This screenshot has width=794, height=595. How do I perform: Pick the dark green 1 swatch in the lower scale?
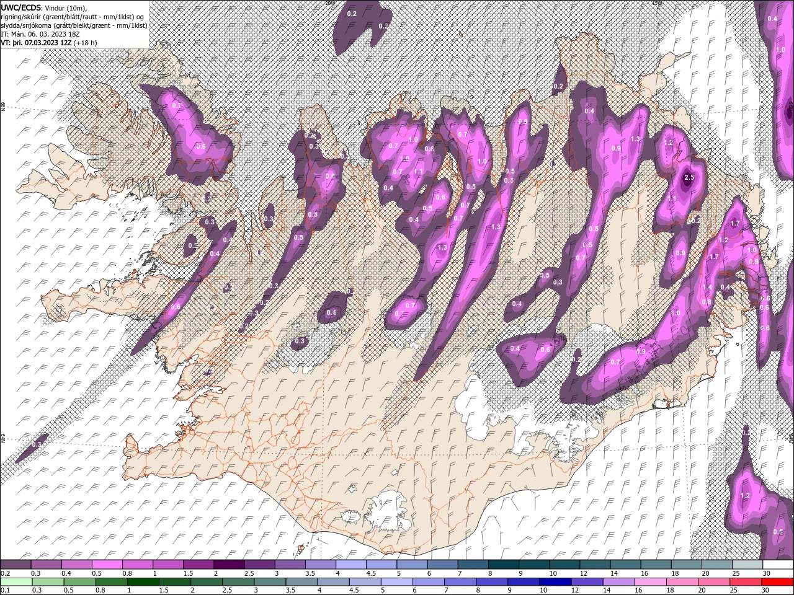coord(143,582)
